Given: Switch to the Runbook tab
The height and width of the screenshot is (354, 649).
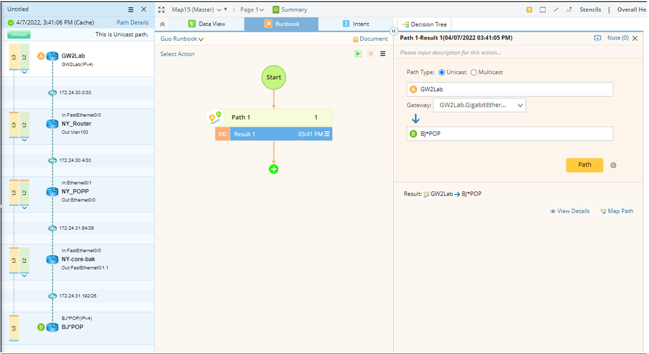Looking at the screenshot, I should 282,24.
